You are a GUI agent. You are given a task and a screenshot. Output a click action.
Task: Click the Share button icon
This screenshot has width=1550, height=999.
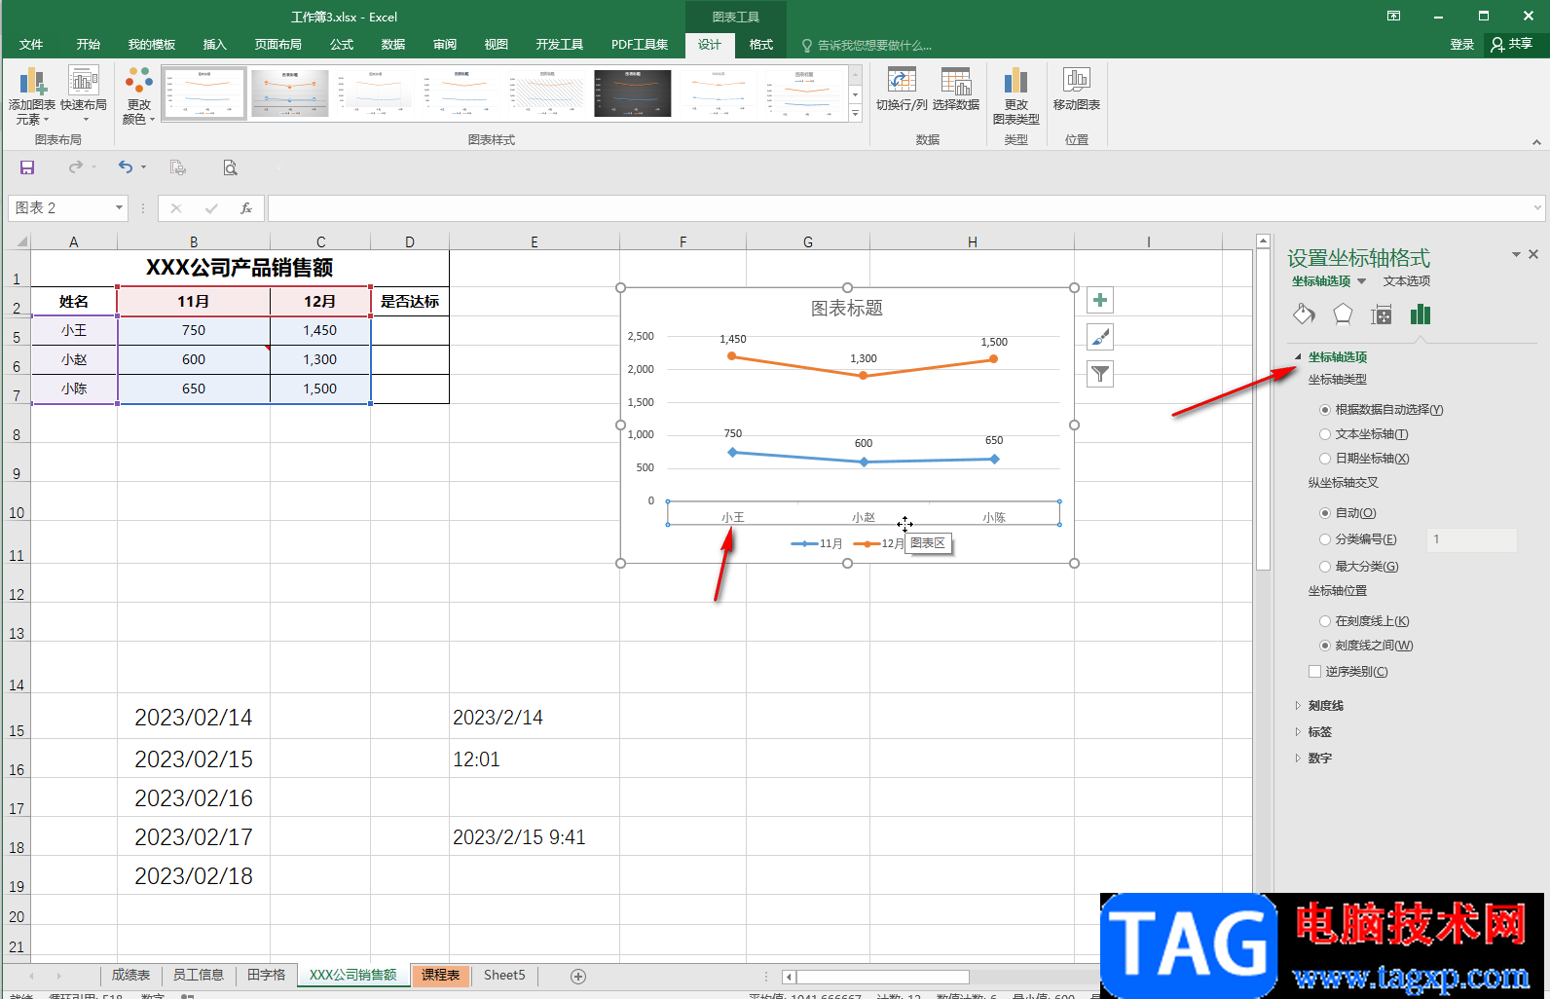1511,44
